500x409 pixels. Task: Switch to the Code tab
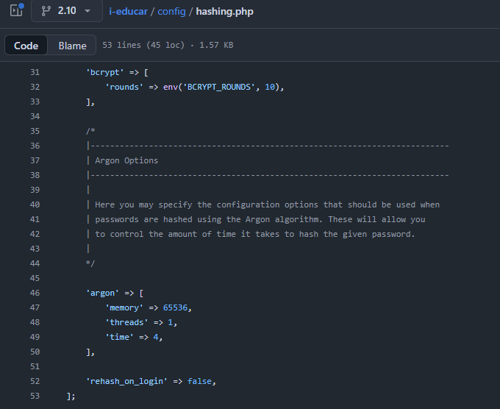[x=26, y=46]
